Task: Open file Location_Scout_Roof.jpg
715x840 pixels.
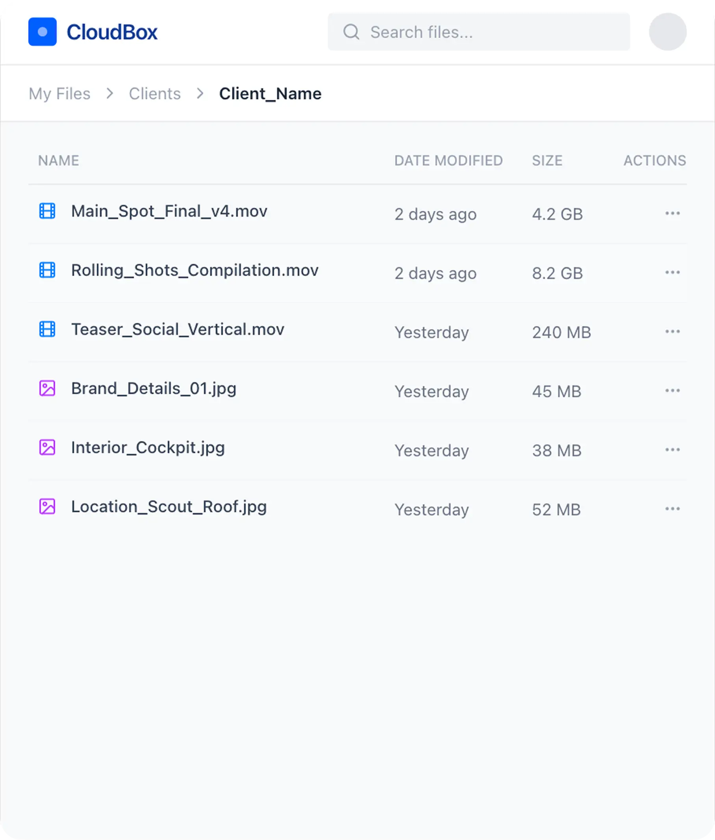Action: [169, 507]
